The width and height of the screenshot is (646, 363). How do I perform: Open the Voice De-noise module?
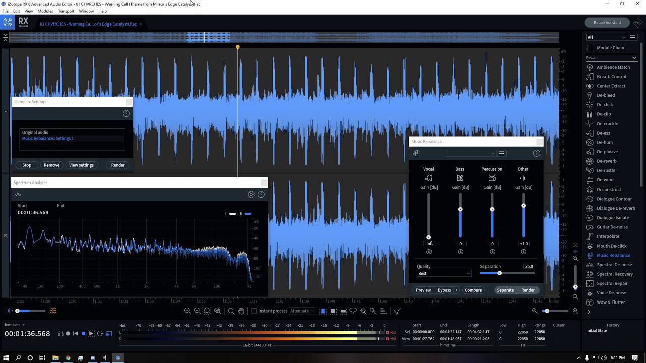606,292
